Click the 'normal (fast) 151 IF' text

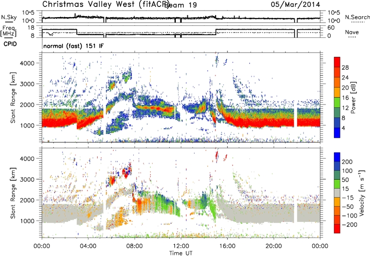(x=74, y=46)
